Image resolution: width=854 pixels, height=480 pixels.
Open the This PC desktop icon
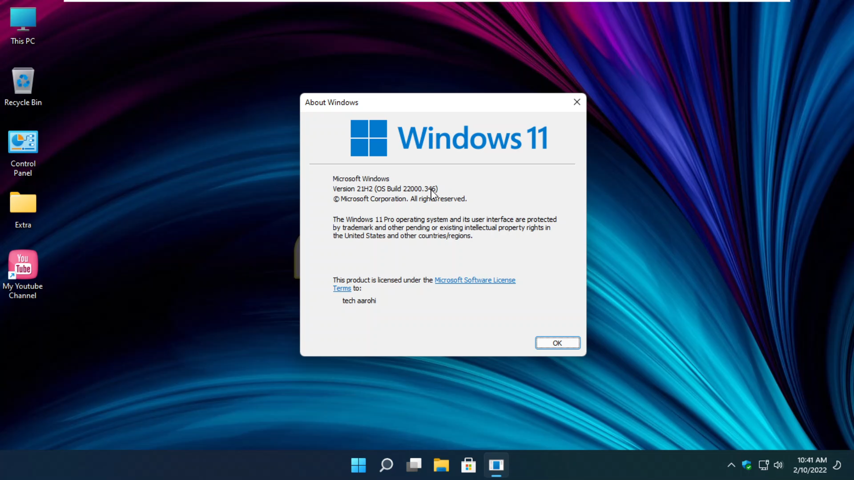[23, 27]
